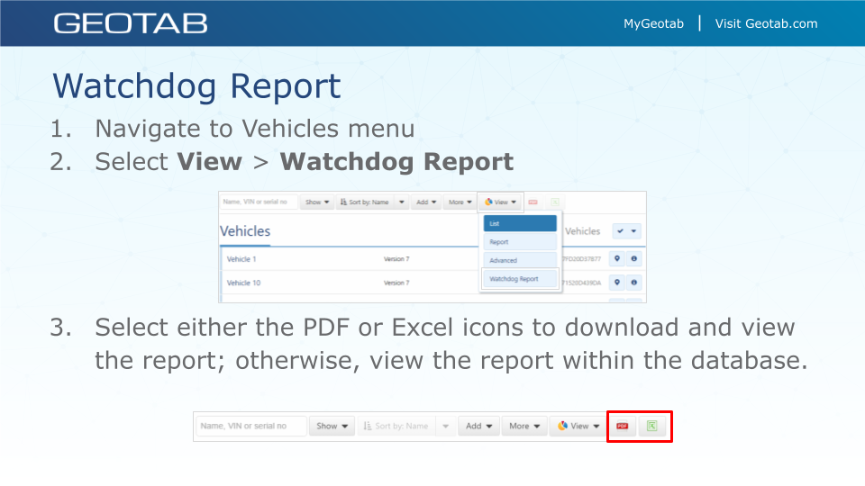Select List in the View menu

tap(520, 223)
